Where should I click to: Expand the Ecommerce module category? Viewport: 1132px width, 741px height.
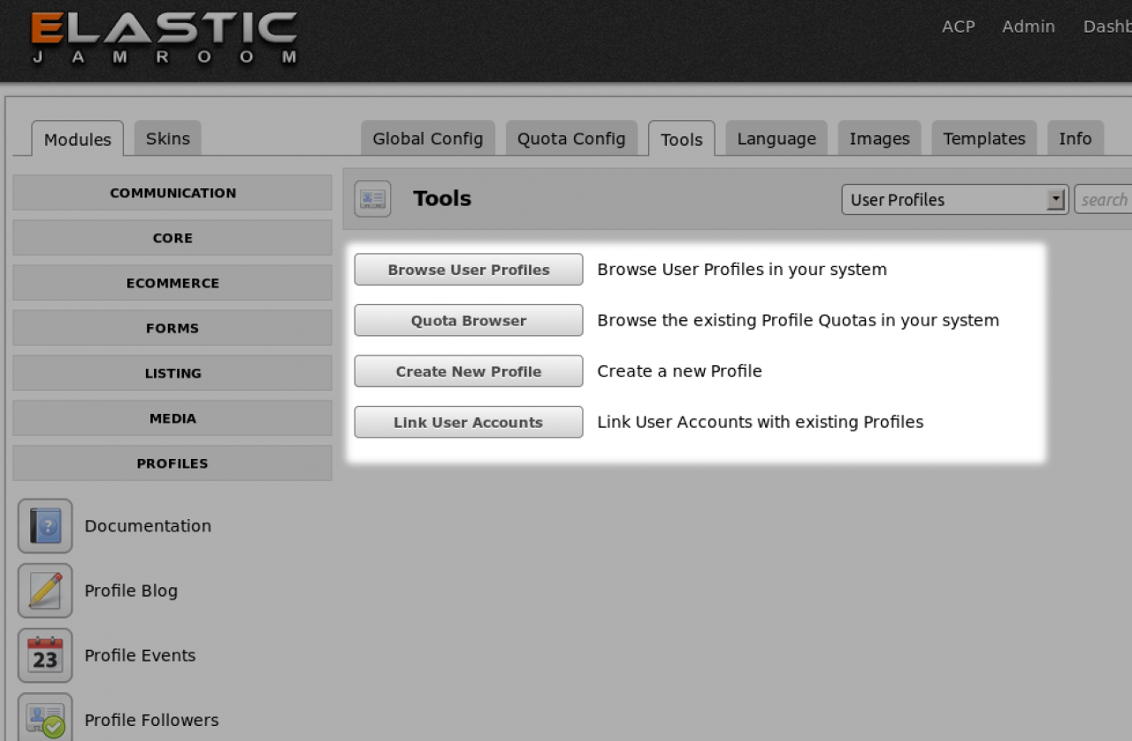[172, 283]
